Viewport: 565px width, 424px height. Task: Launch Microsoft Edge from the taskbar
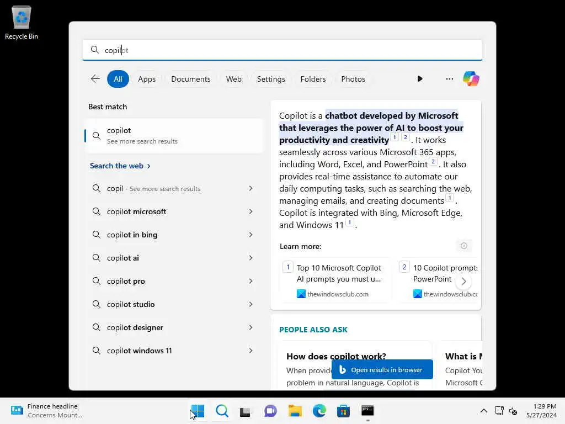click(319, 411)
